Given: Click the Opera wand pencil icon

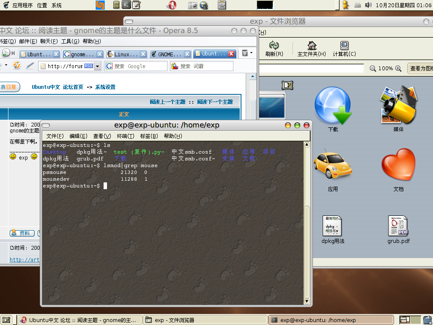Looking at the screenshot, I should click(x=30, y=66).
